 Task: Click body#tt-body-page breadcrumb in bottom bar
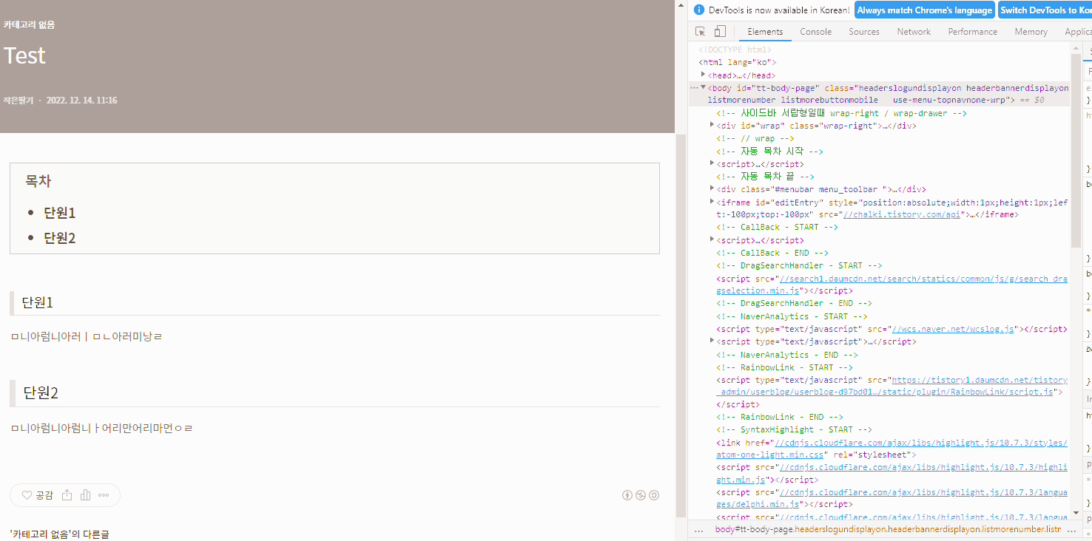tap(888, 530)
